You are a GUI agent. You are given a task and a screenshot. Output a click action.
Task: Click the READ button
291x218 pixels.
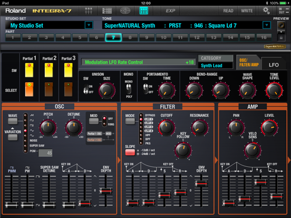click(228, 11)
